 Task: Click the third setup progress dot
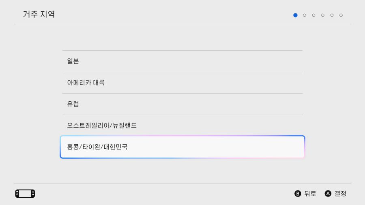tap(313, 15)
